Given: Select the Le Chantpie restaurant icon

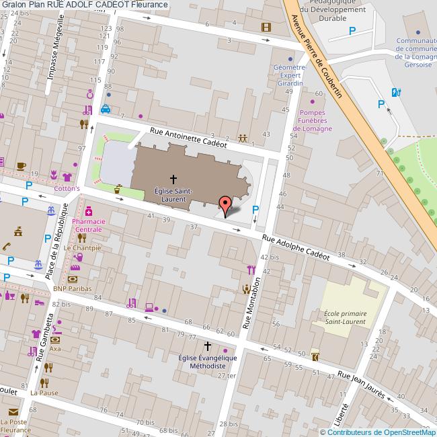Looking at the screenshot, I should point(82,237).
